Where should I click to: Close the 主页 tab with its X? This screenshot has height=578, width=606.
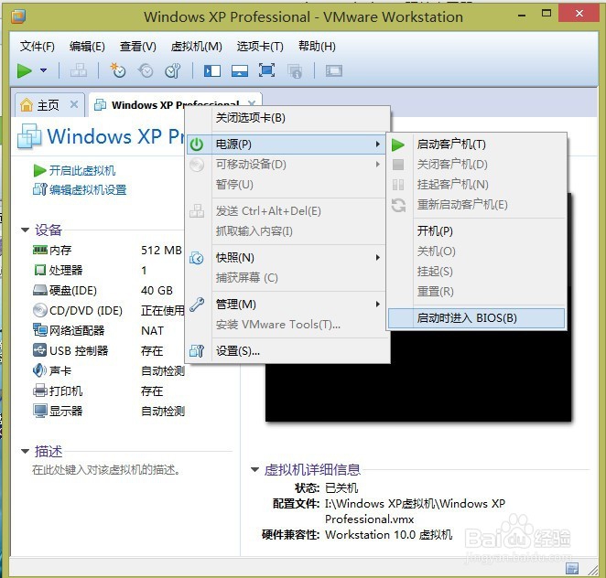point(74,104)
